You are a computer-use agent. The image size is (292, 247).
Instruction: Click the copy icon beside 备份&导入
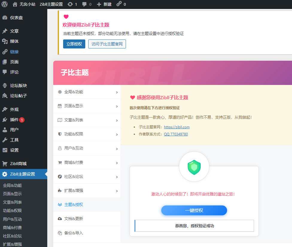tap(60, 233)
